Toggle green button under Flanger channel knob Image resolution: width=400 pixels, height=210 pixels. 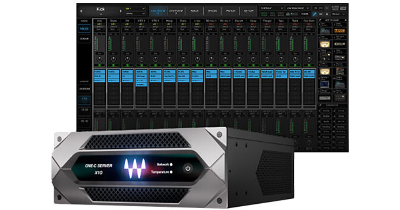(x=267, y=65)
